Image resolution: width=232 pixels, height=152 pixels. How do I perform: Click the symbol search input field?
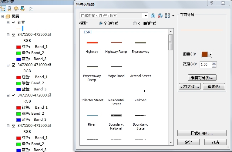[111, 15]
